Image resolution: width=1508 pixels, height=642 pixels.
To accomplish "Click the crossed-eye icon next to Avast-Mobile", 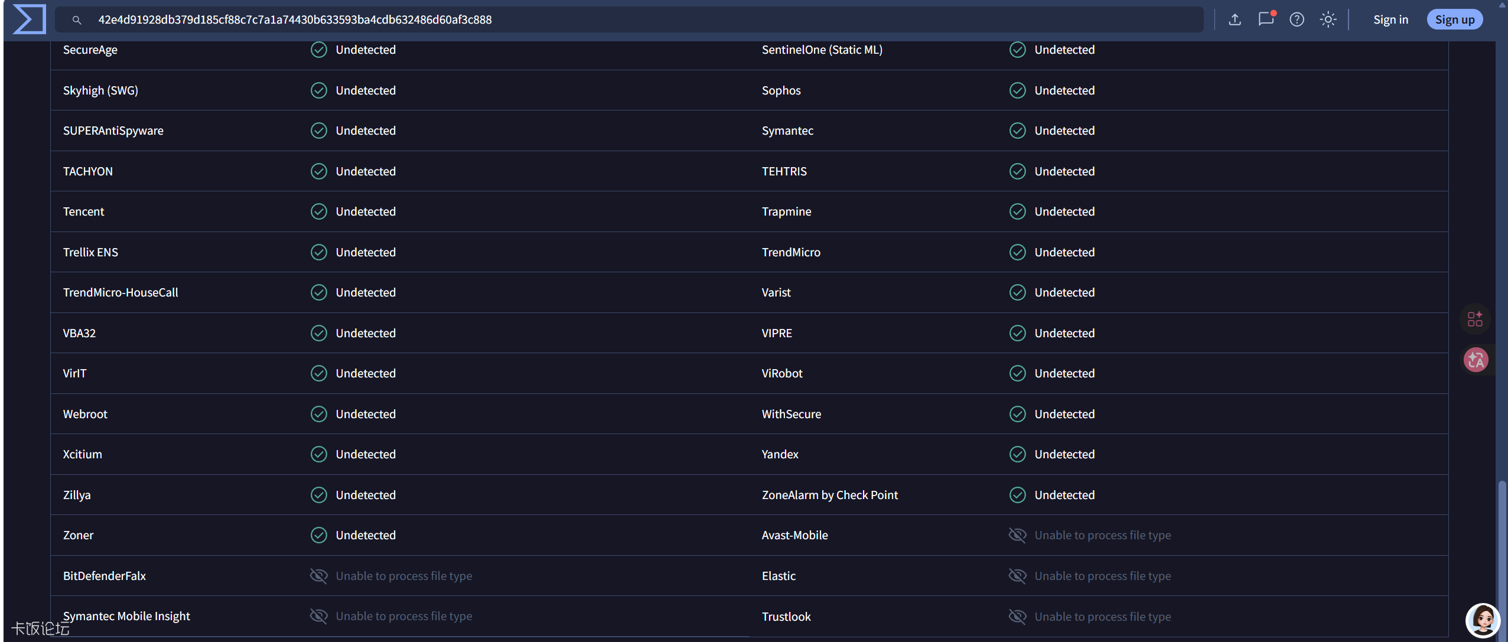I will click(1017, 535).
